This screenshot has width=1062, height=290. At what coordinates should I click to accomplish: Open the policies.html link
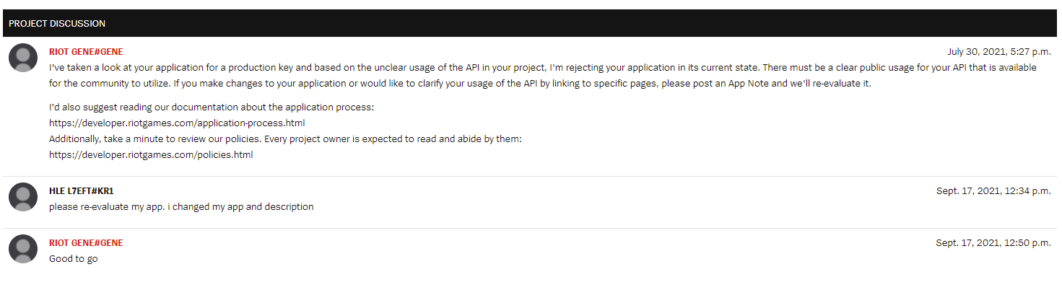tap(151, 154)
